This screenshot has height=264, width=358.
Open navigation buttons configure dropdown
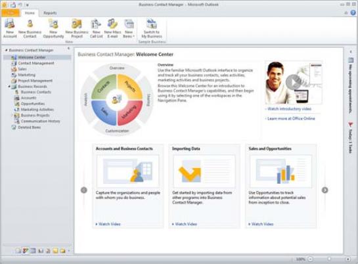[68, 251]
